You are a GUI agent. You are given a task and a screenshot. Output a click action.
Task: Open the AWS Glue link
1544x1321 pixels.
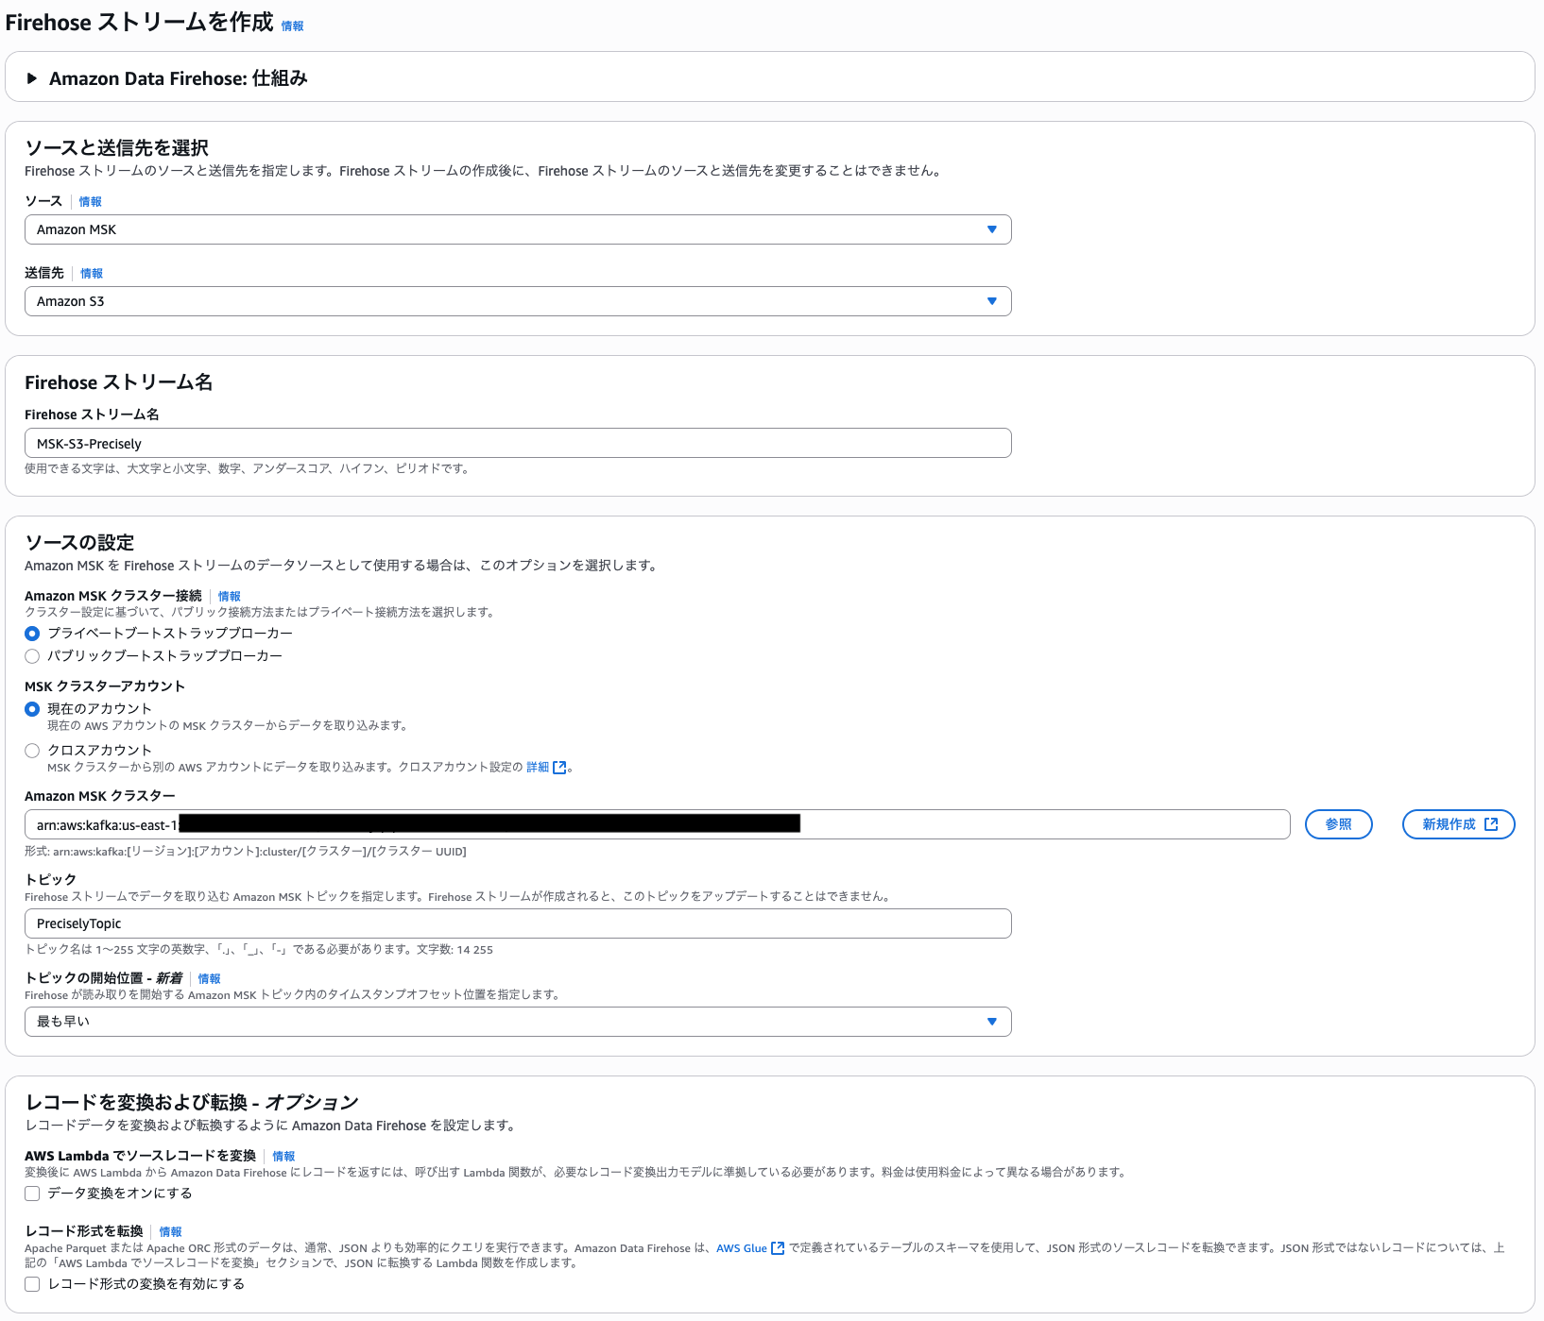point(742,1248)
